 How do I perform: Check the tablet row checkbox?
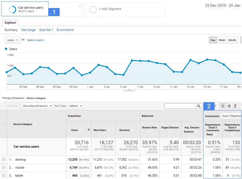point(4,175)
